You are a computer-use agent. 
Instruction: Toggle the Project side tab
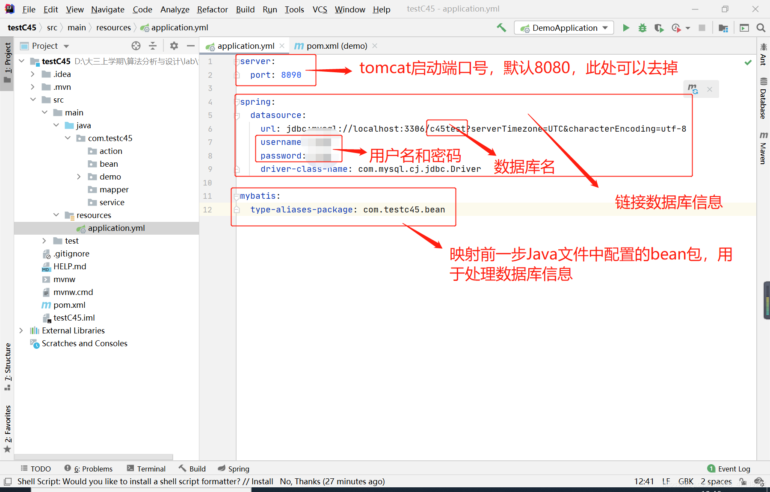8,63
